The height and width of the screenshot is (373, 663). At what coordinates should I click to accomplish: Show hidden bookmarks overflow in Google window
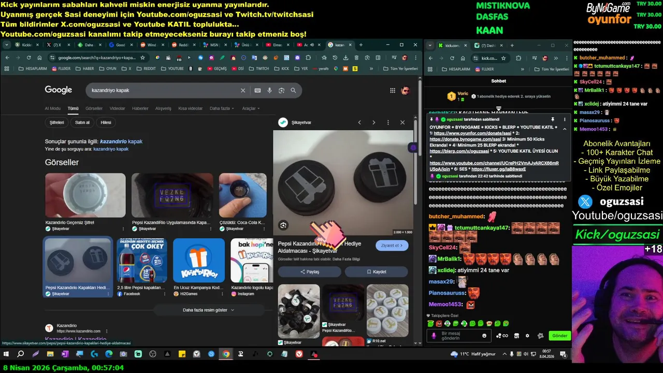coord(371,68)
